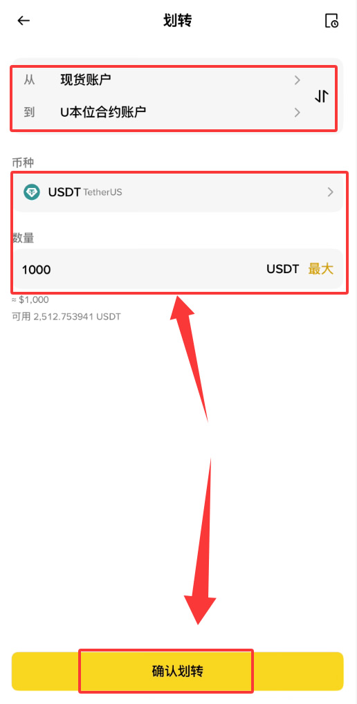
Task: Open transfer history icon
Action: click(x=331, y=21)
